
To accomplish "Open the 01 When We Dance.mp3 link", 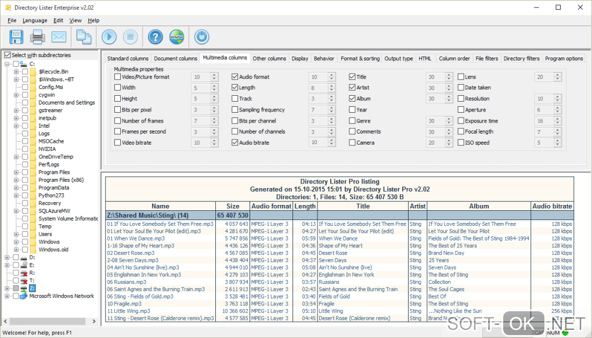I will 136,238.
